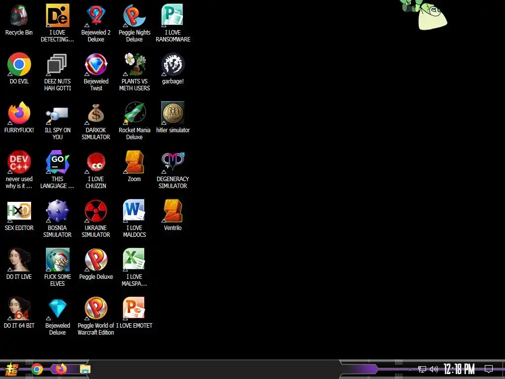Click the Zoom desktop icon
505x379 pixels.
pos(134,162)
